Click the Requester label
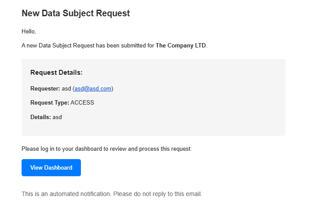 (45, 89)
